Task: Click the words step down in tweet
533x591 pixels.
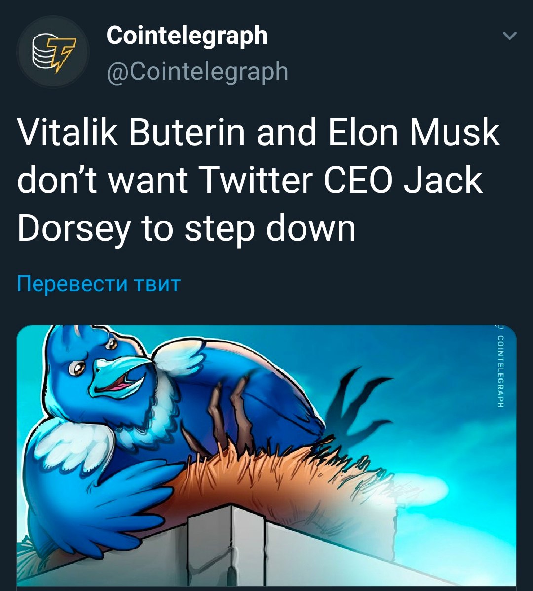Action: [269, 228]
